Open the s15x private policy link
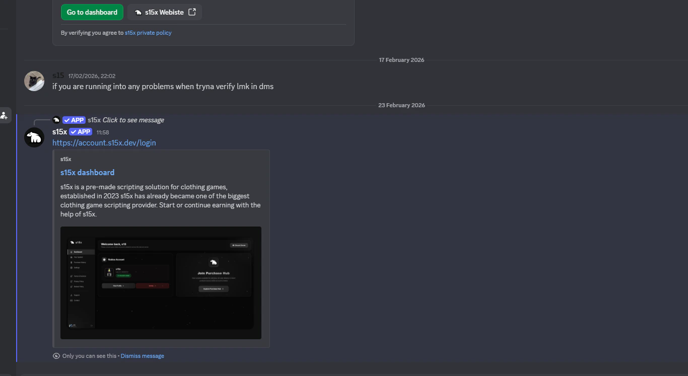 tap(148, 33)
